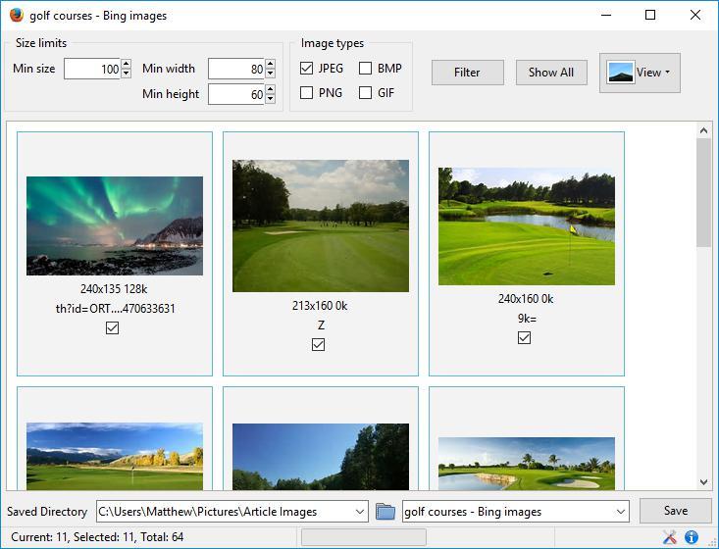Uncheck the JPEG image type
This screenshot has width=719, height=549.
tap(306, 69)
